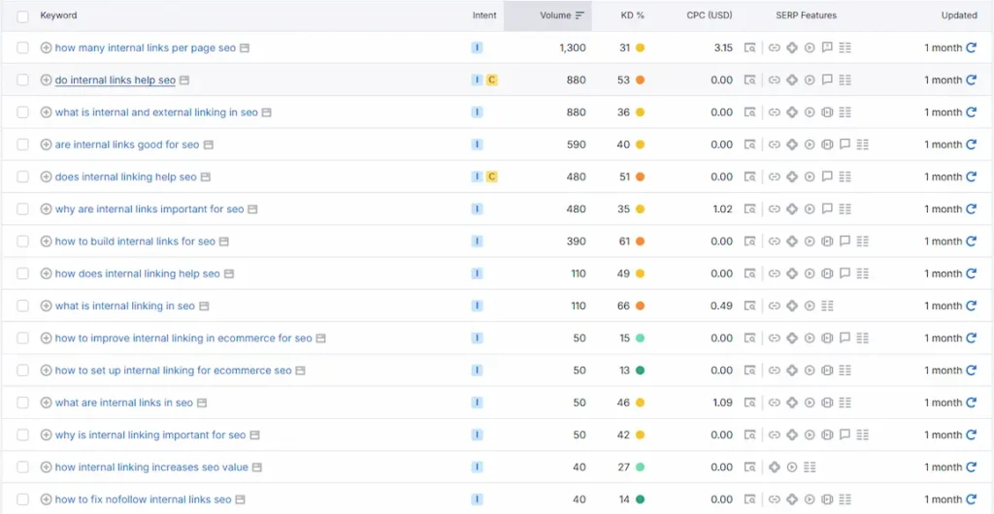Image resolution: width=994 pixels, height=514 pixels.
Task: Click the green KD dot for 'how to set up internal linking for ecommerce seo'
Action: (640, 370)
